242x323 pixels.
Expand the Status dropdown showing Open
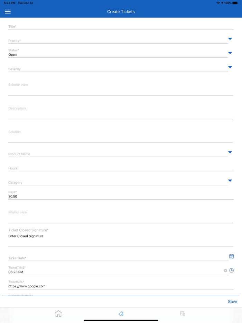pos(230,53)
